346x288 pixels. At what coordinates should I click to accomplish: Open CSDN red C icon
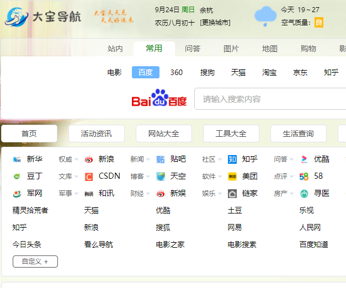(x=89, y=177)
